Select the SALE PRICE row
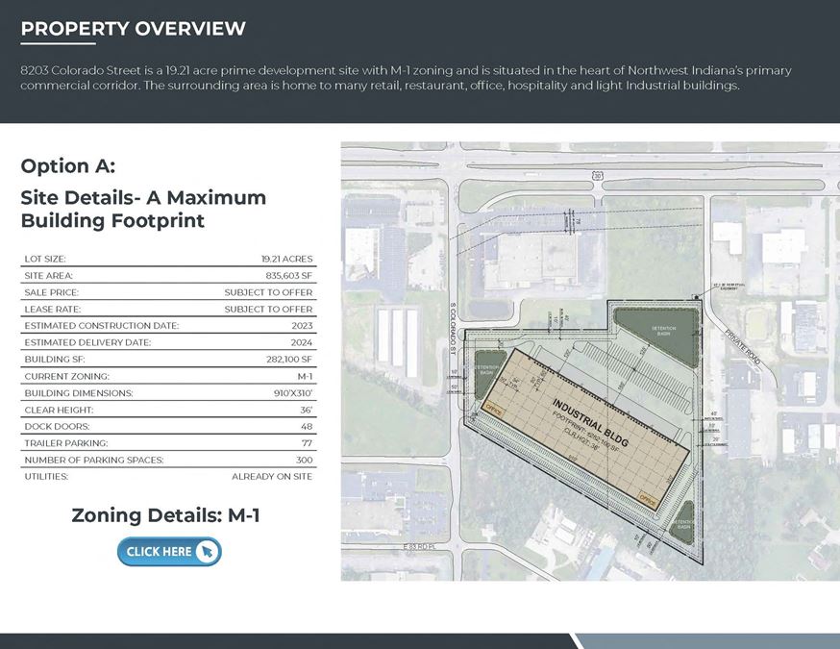Viewport: 840px width, 649px height. (168, 292)
